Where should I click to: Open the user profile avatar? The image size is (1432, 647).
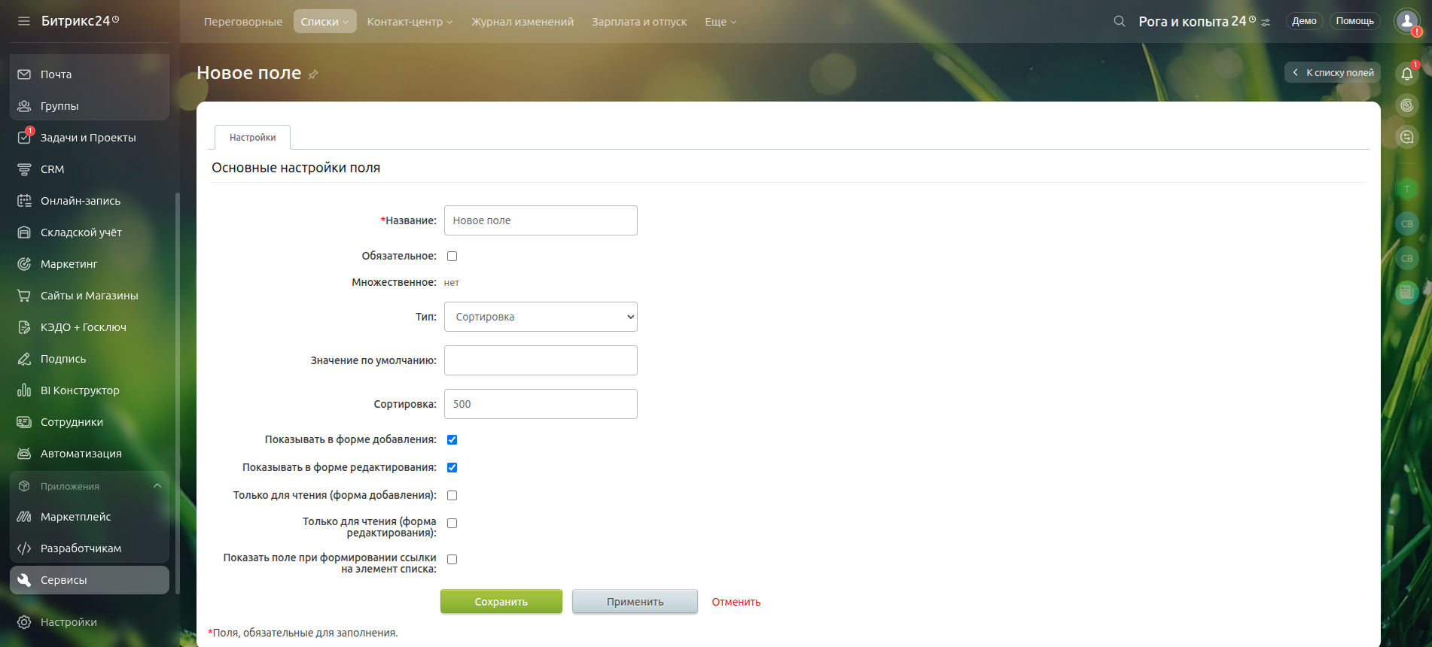(x=1406, y=21)
